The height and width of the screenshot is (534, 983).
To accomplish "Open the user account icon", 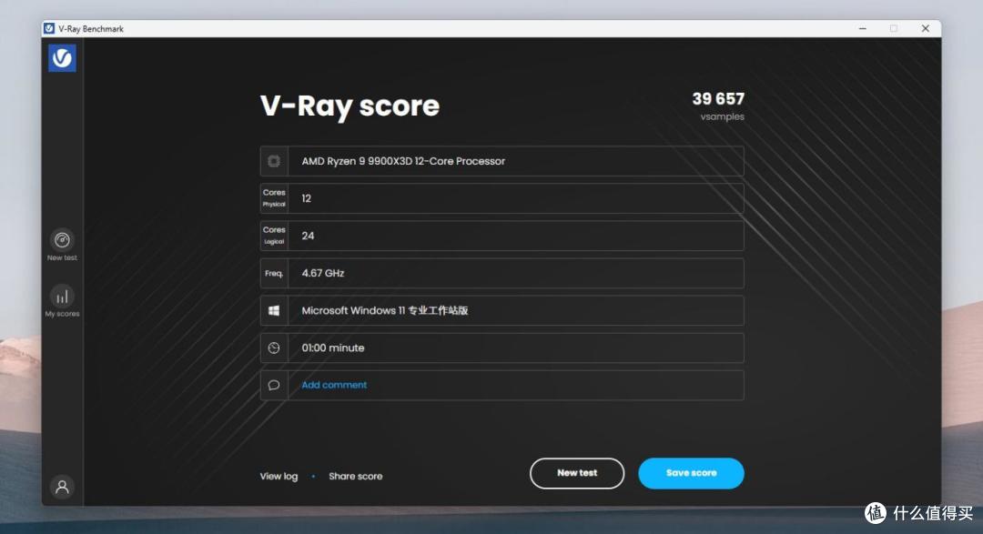I will tap(62, 487).
